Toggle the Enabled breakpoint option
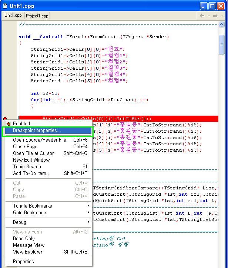 coord(21,123)
